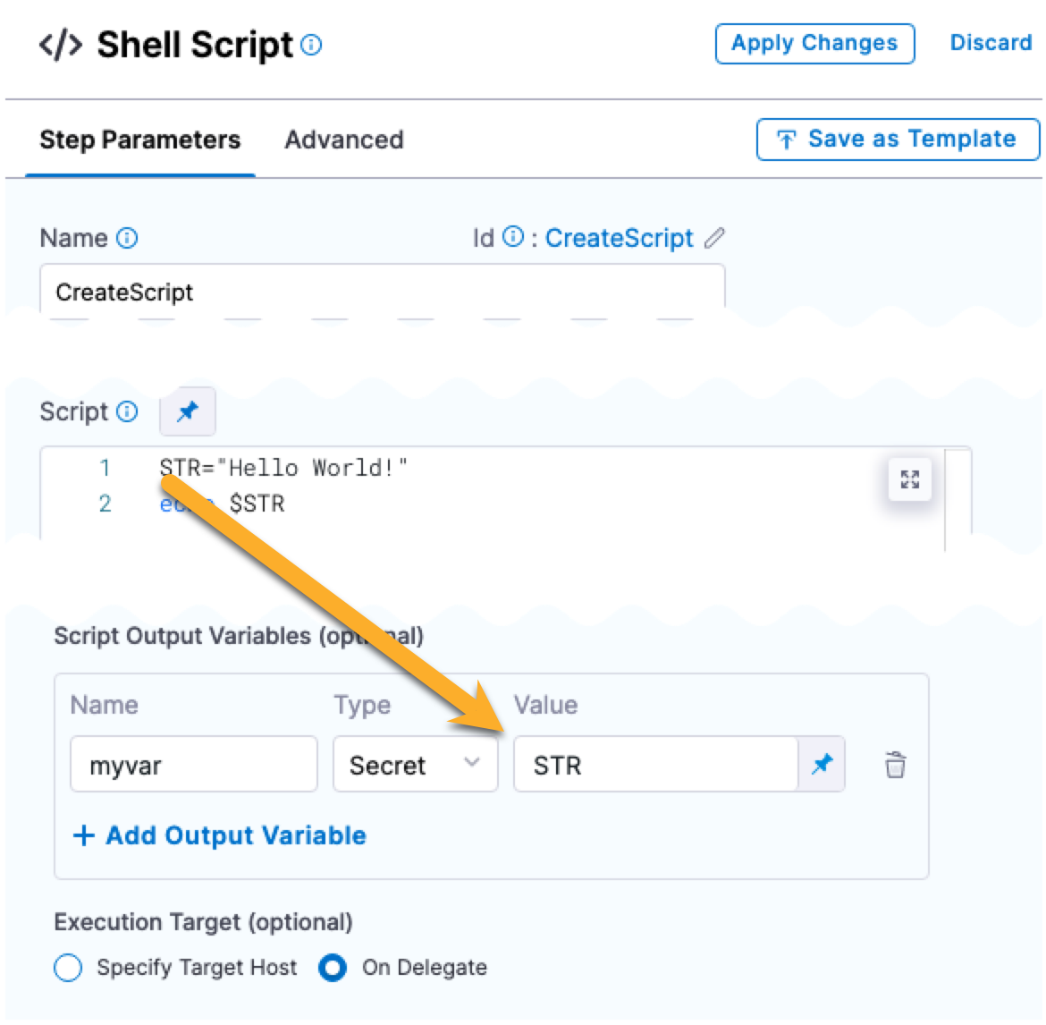Screen dimensions: 1046x1025
Task: Click the info icon next to Script
Action: 128,411
